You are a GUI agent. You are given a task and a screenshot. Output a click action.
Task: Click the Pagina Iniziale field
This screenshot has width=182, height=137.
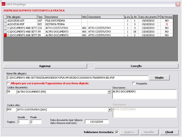coord(23,122)
